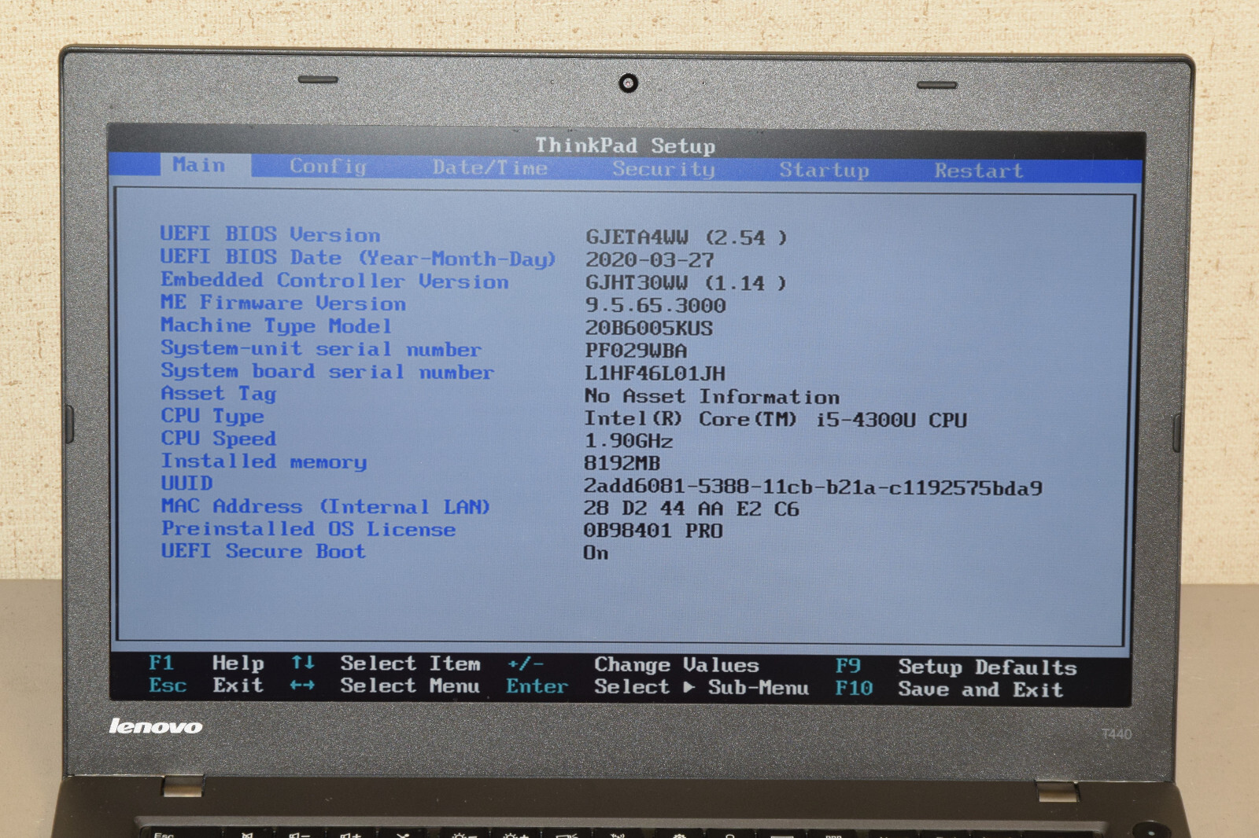Click the UEFI Secure Boot label
Viewport: 1259px width, 838px height.
(263, 551)
